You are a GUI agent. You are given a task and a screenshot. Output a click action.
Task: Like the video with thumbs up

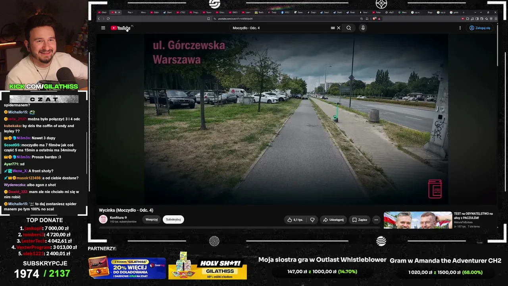pos(295,220)
